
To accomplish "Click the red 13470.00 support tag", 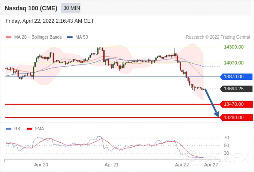I will pyautogui.click(x=236, y=104).
